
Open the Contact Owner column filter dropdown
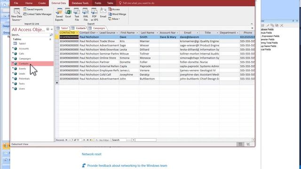(97, 33)
